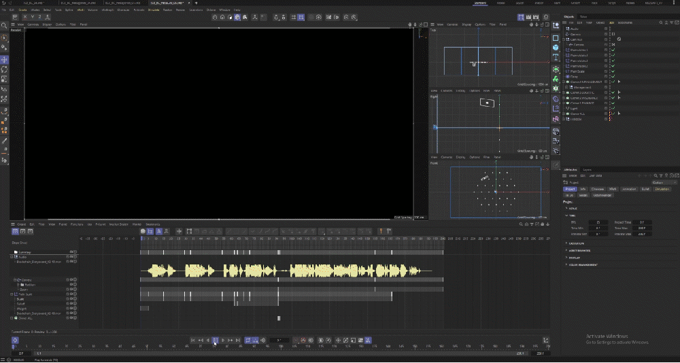Screen dimensions: 680x363
Task: Select the XRefs attributes button
Action: click(x=613, y=189)
